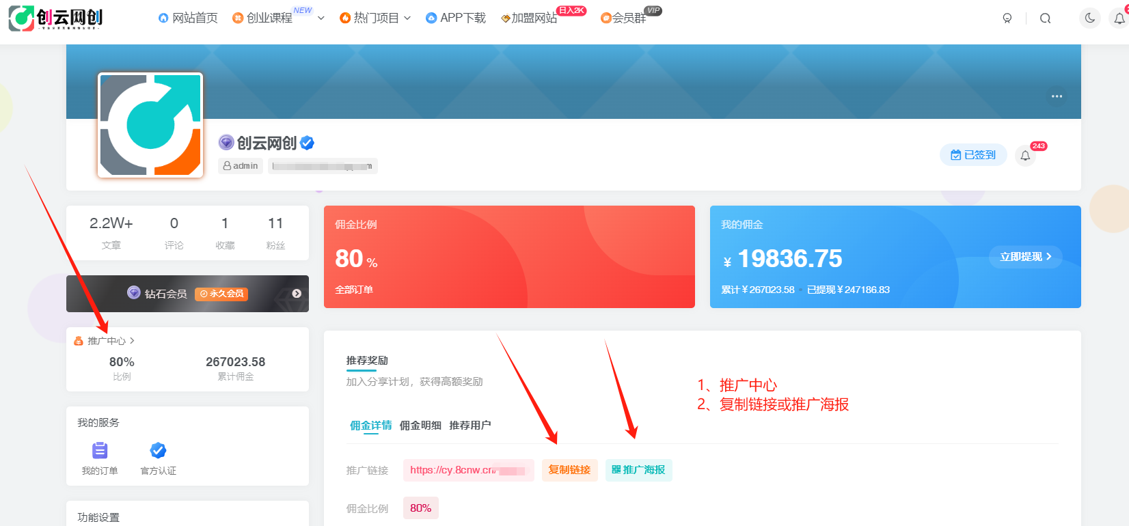Click the blue verified checkmark badge
Image resolution: width=1129 pixels, height=526 pixels.
(308, 143)
